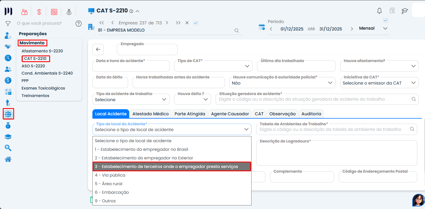425x209 pixels.
Task: Choose option 1 - Estabelecimento do empregador no Brasil
Action: [x=172, y=149]
